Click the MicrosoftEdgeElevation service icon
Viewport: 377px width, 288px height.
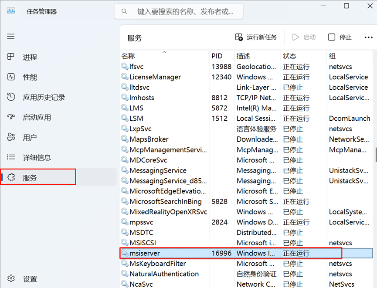click(125, 191)
